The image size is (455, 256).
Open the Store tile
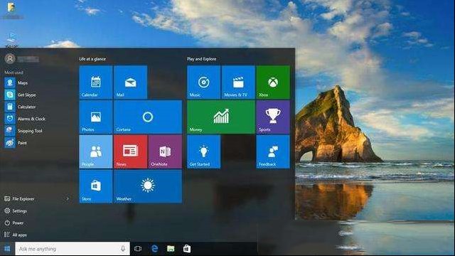click(x=96, y=186)
